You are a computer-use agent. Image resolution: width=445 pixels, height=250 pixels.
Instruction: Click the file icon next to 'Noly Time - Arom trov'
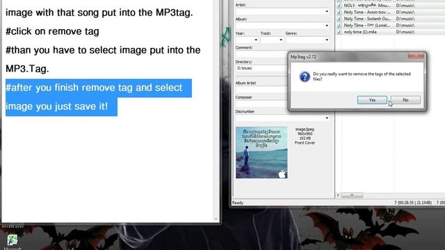(x=339, y=12)
